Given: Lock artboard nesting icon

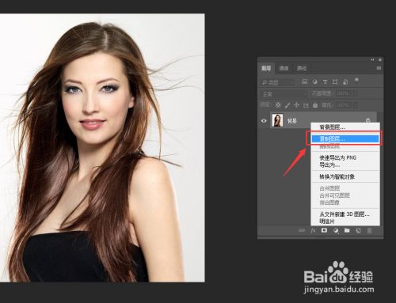Looking at the screenshot, I should click(306, 105).
